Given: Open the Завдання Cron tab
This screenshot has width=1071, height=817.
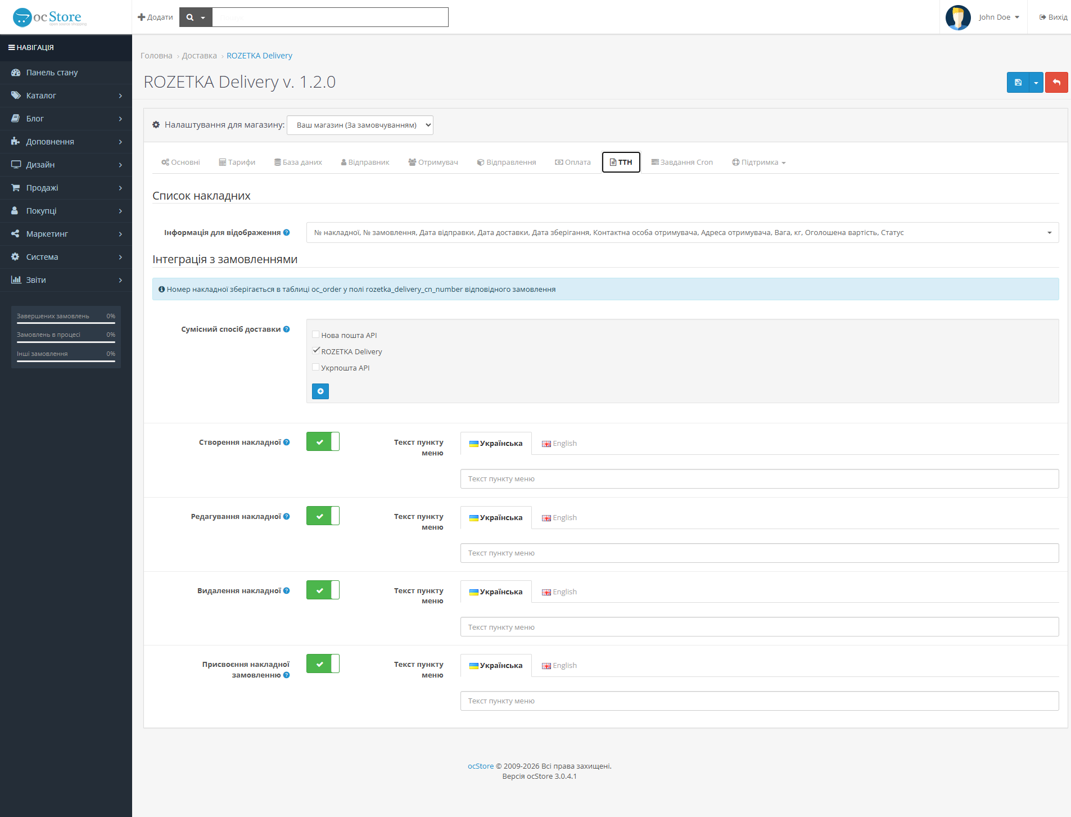Looking at the screenshot, I should 682,163.
